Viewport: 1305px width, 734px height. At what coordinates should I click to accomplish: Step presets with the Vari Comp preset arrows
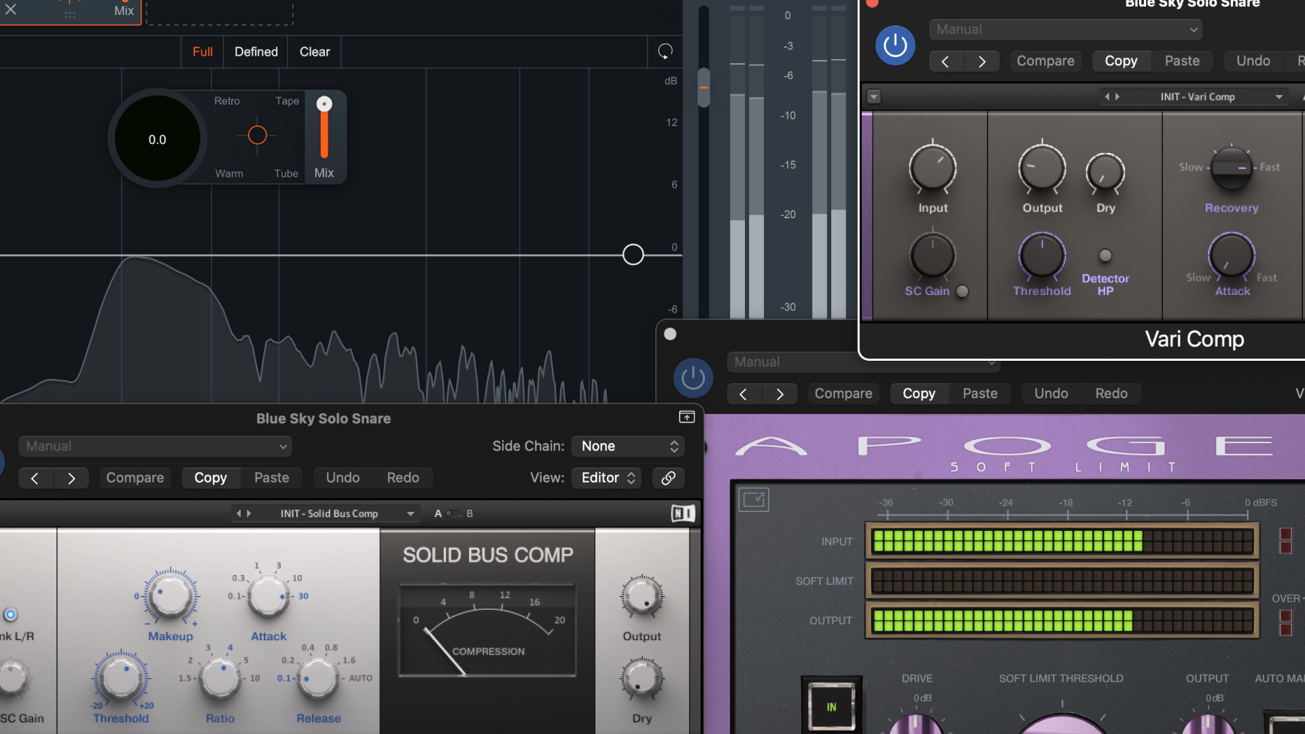coord(1111,97)
